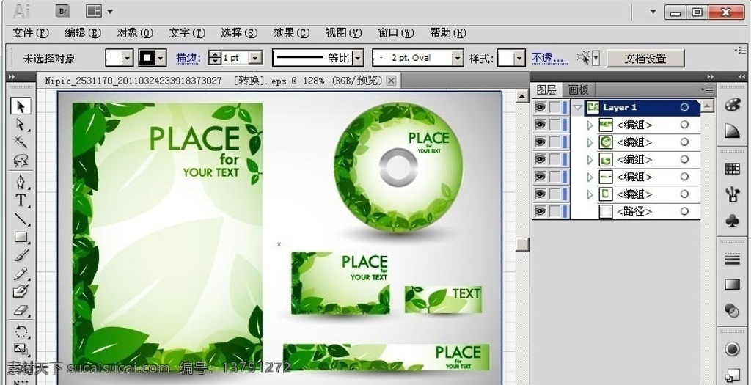
Task: Expand the first <编组> group triangle
Action: pos(590,125)
